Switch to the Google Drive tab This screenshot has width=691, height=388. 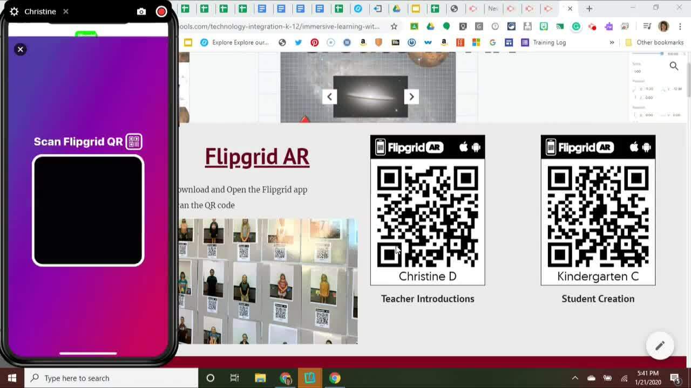(x=396, y=9)
